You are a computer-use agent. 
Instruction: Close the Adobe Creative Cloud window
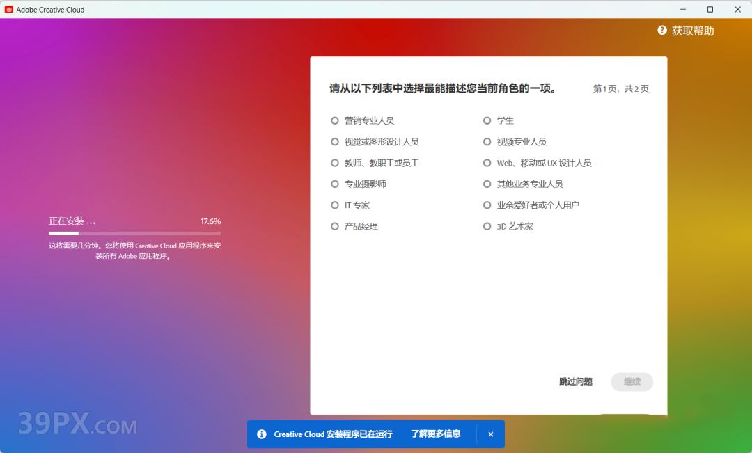click(737, 10)
